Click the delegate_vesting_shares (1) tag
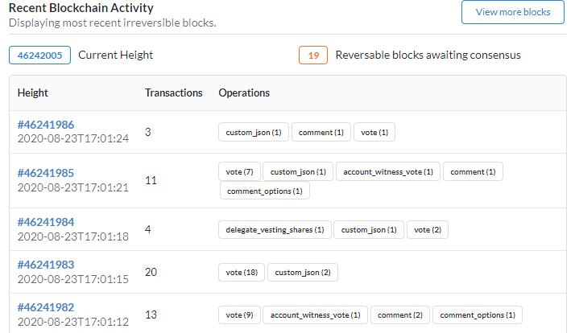The width and height of the screenshot is (575, 333). click(x=275, y=230)
